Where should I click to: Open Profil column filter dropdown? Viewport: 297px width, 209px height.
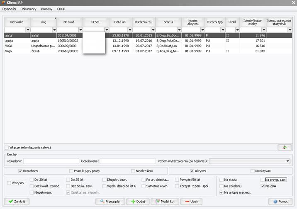pos(237,30)
